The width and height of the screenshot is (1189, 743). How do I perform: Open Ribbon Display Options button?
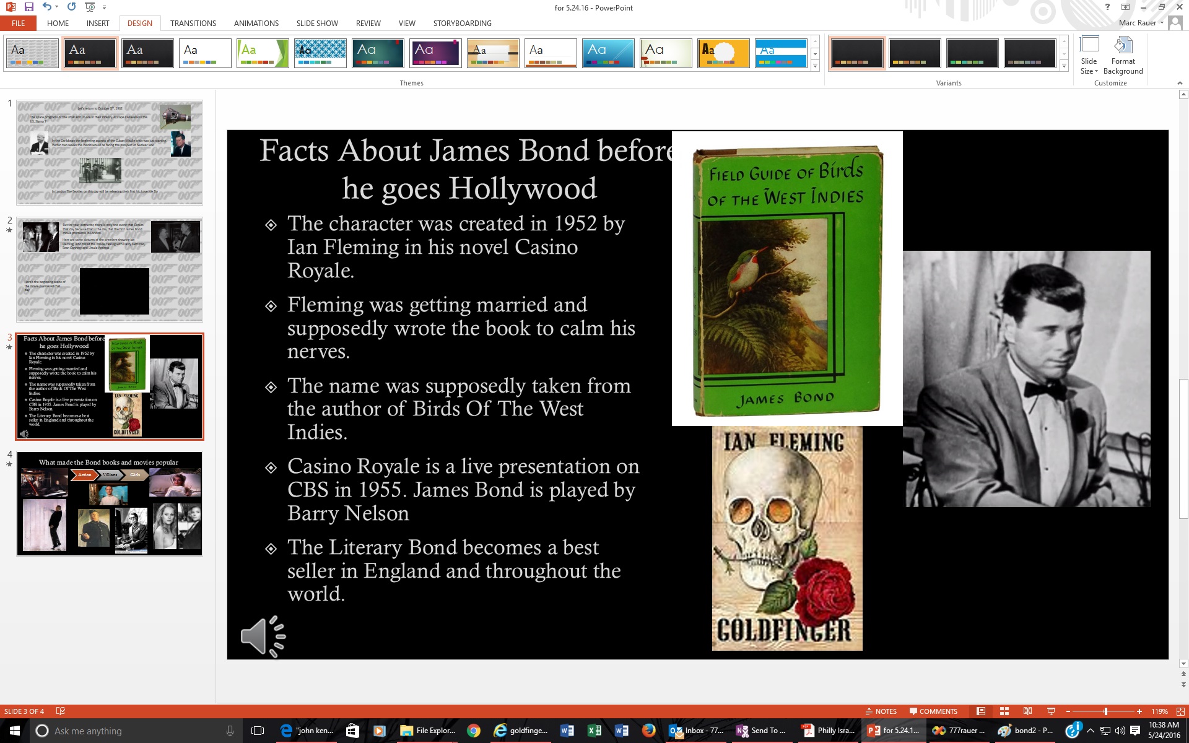(x=1125, y=7)
